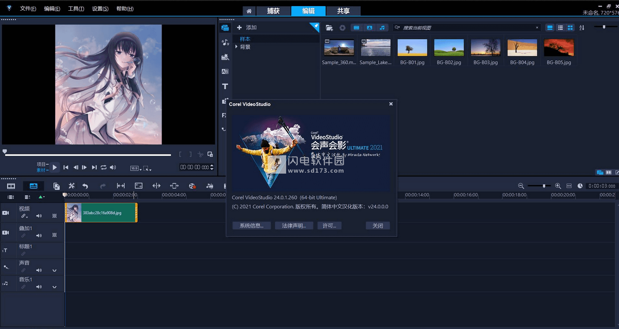
Task: Click the slip tool icon in timeline toolbar
Action: click(x=175, y=186)
